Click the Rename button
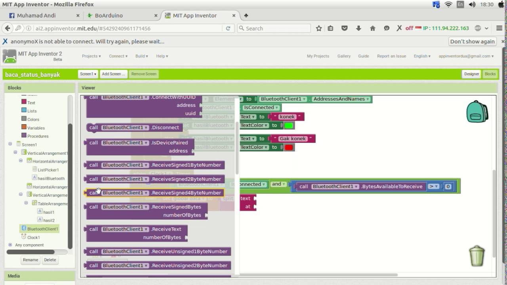This screenshot has width=507, height=285. point(30,260)
